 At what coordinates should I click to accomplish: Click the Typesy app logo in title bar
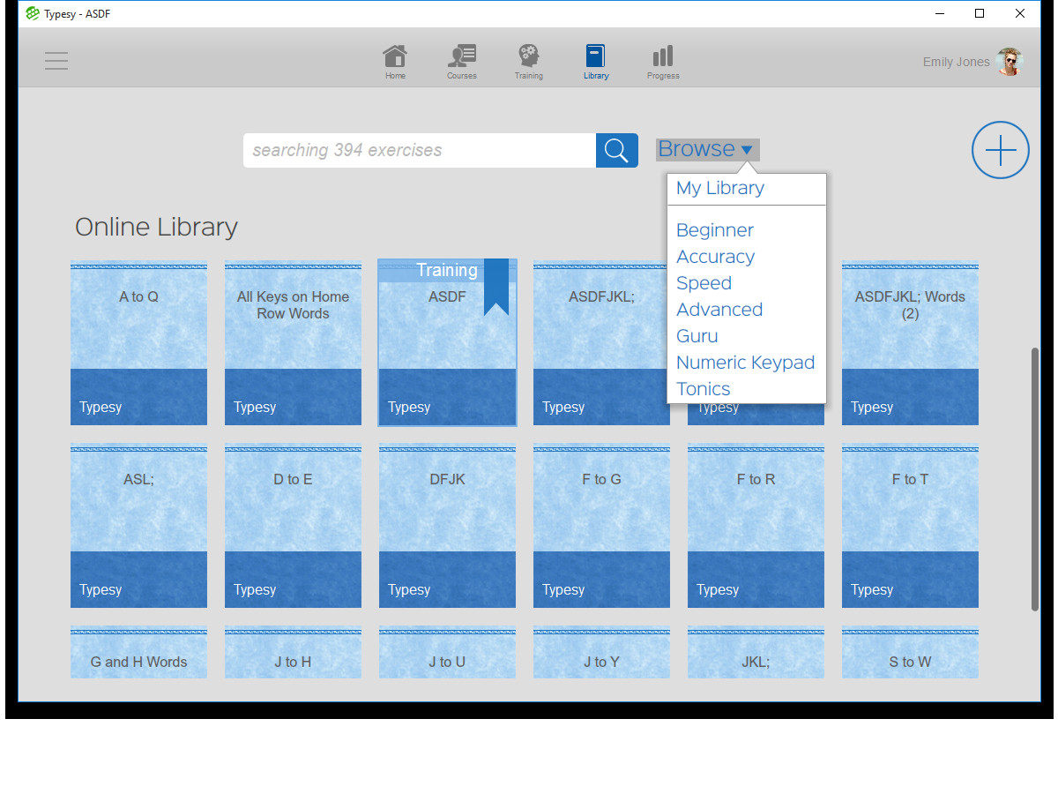click(33, 13)
